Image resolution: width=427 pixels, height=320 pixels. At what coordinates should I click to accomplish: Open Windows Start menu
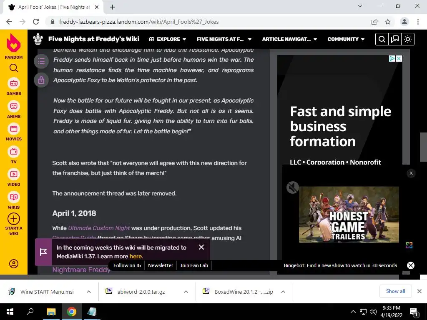tap(10, 312)
